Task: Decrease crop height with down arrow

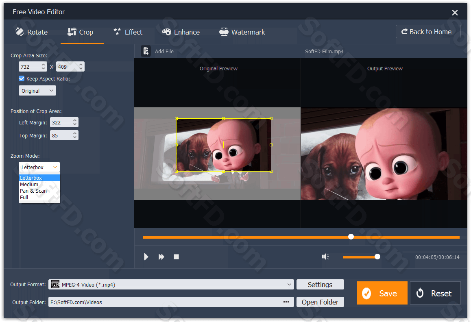Action: point(81,69)
